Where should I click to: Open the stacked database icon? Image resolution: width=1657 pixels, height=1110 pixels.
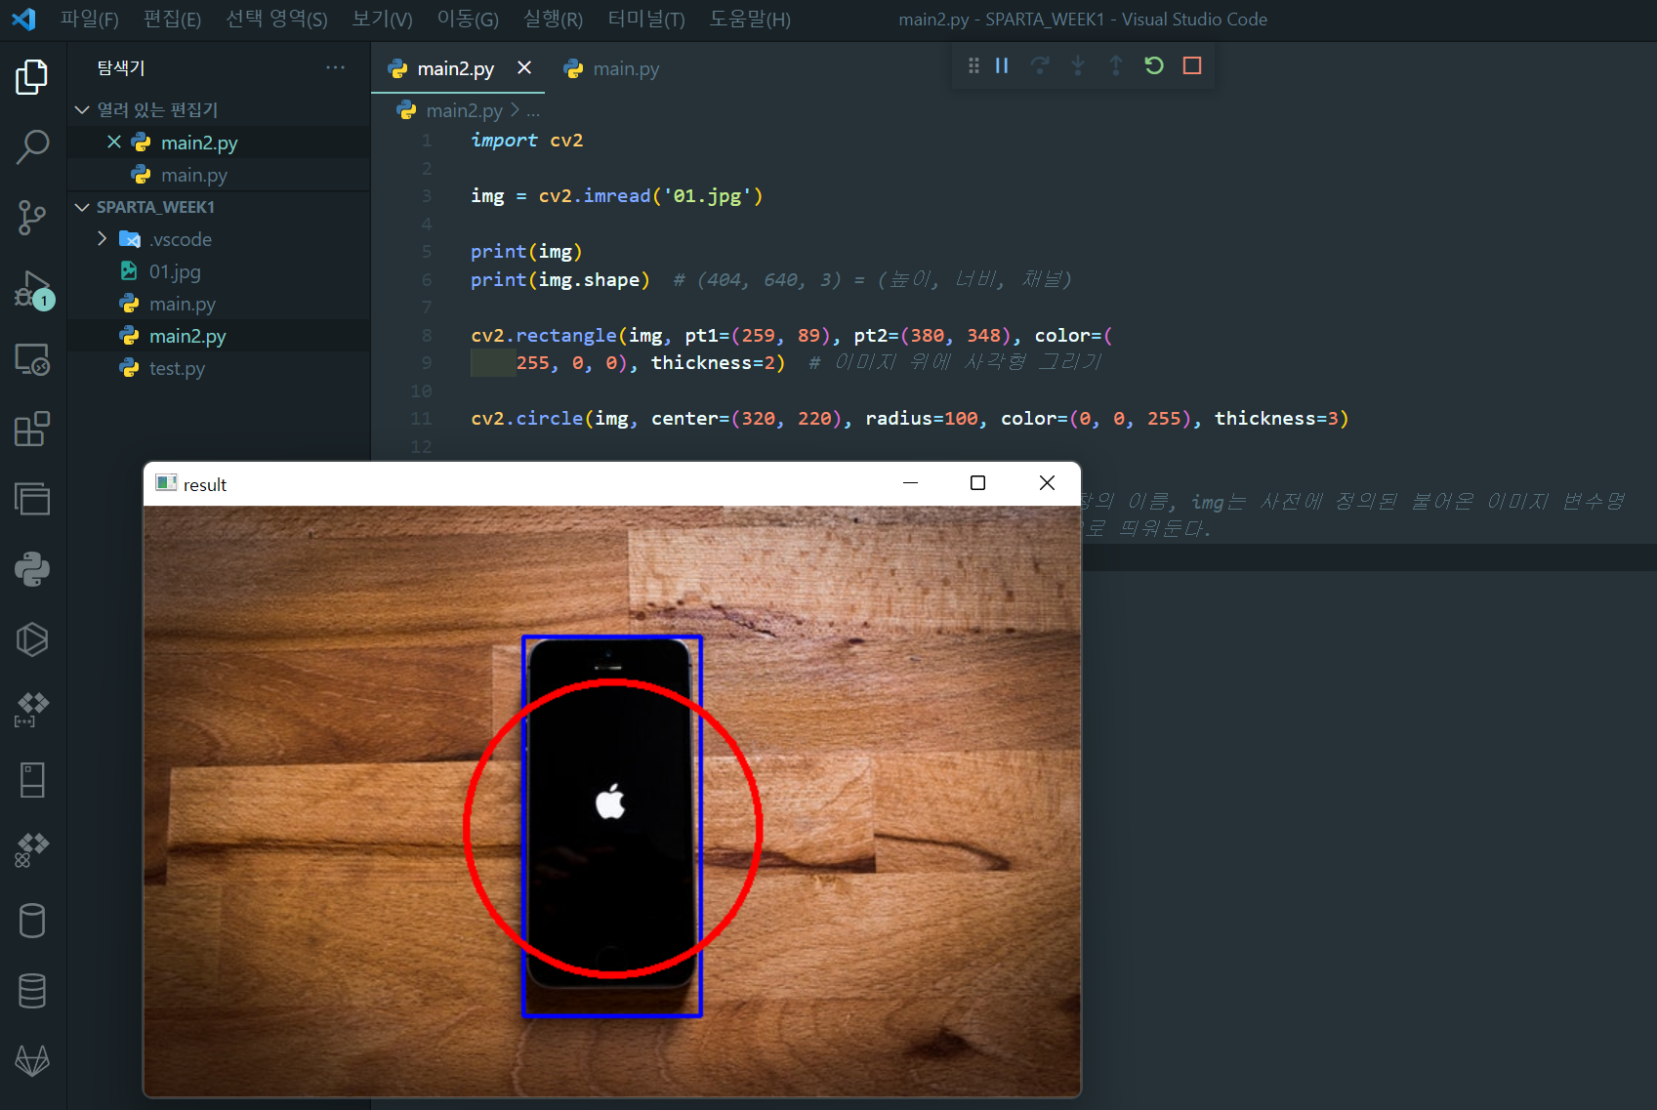[x=32, y=991]
